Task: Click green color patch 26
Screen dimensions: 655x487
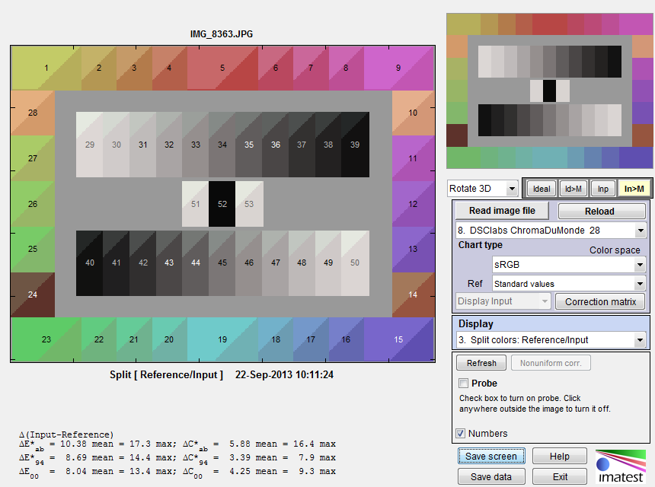Action: click(33, 204)
